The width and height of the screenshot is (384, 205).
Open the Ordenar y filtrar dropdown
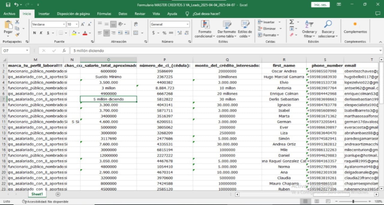click(x=309, y=29)
